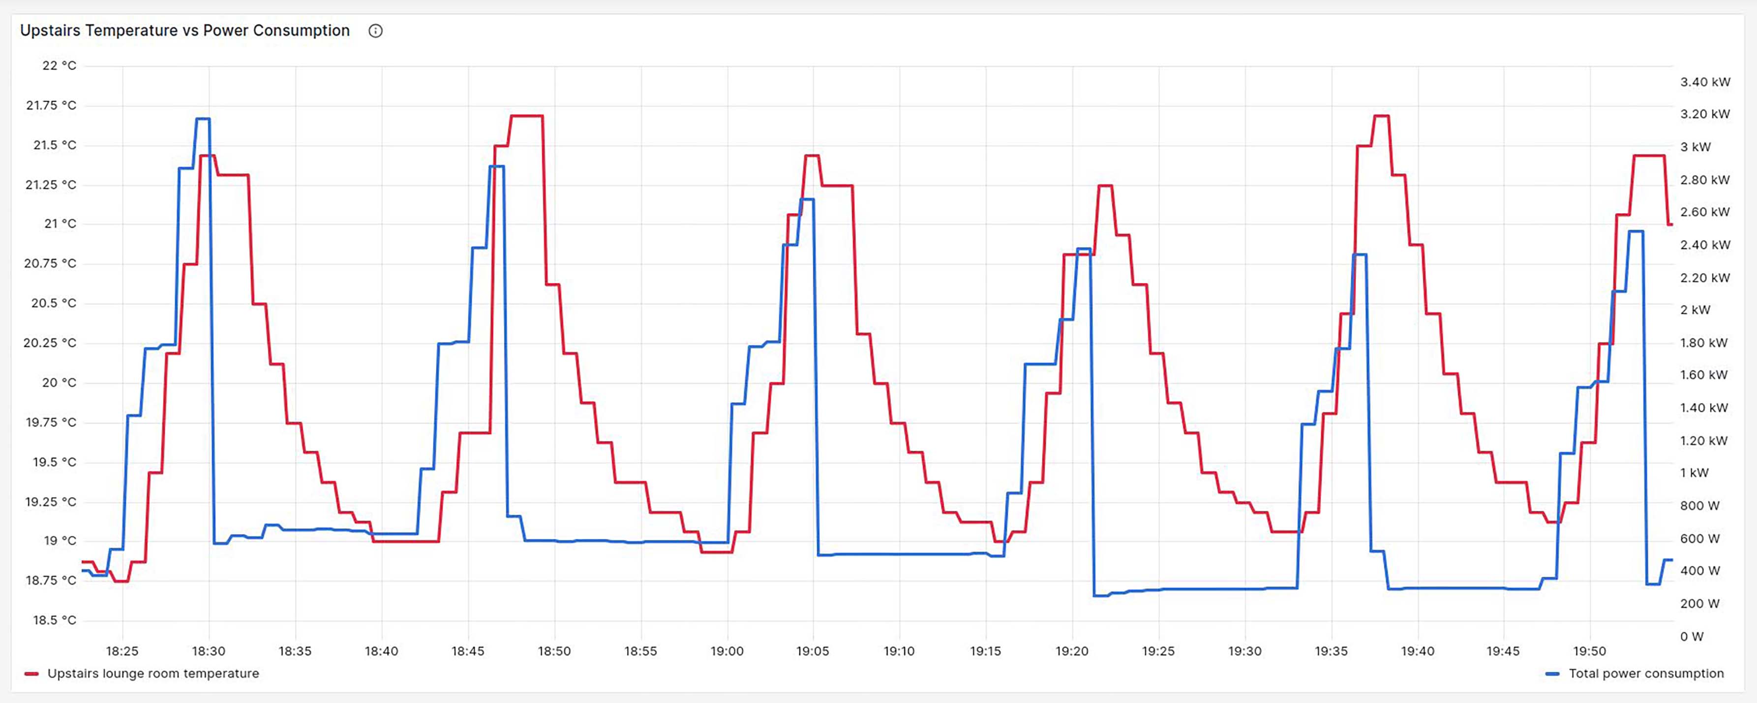Screen dimensions: 1757x703
Task: Click the 21.75 °C axis label
Action: click(51, 105)
